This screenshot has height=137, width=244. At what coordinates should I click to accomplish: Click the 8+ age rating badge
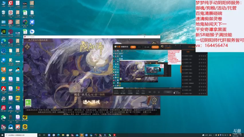[x=28, y=103]
